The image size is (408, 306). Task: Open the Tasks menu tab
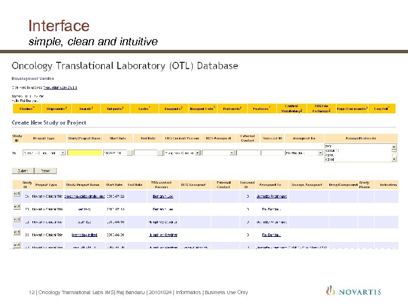point(144,108)
